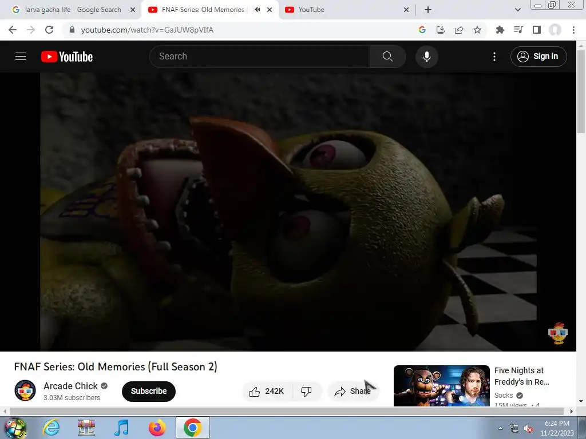Open the muted volume tray icon

click(528, 428)
